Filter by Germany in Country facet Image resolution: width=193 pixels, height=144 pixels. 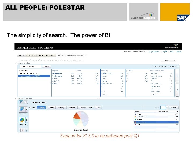[x=105, y=81]
